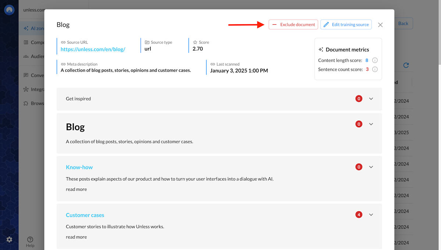This screenshot has height=250, width=441.
Task: Click the Back button
Action: [403, 23]
